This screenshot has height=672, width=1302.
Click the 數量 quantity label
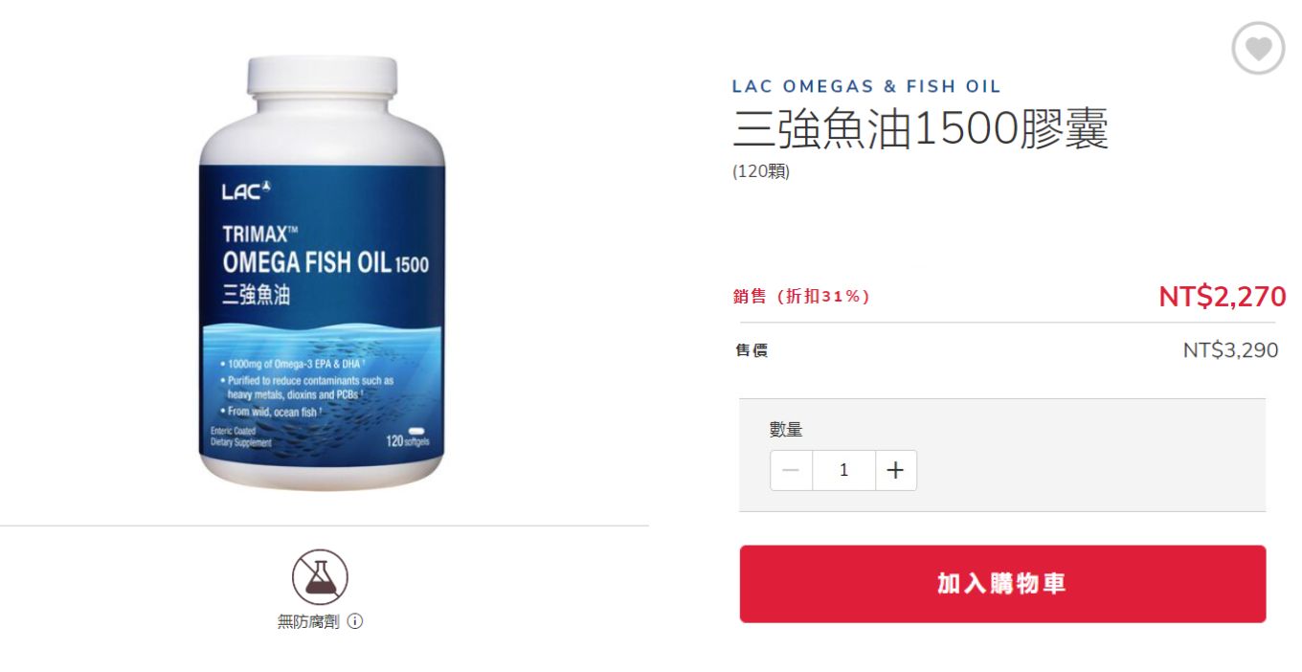[786, 430]
